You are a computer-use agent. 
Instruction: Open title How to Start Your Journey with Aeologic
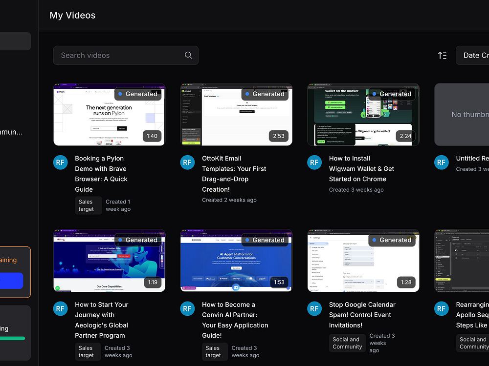pos(102,320)
